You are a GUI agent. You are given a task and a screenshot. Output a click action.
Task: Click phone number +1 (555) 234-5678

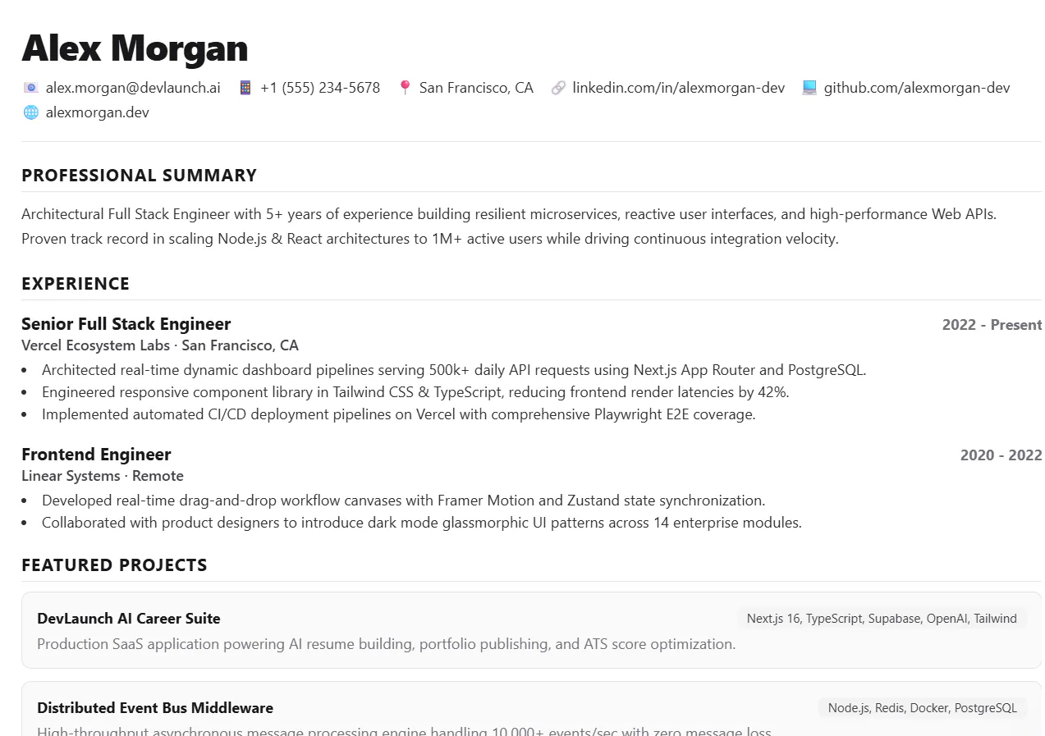click(320, 88)
